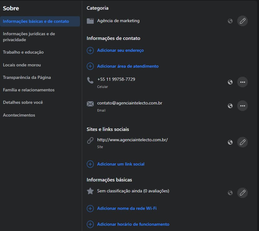This screenshot has width=259, height=231.
Task: Click the contato@agenciaintelecto.com.br email text
Action: click(129, 103)
